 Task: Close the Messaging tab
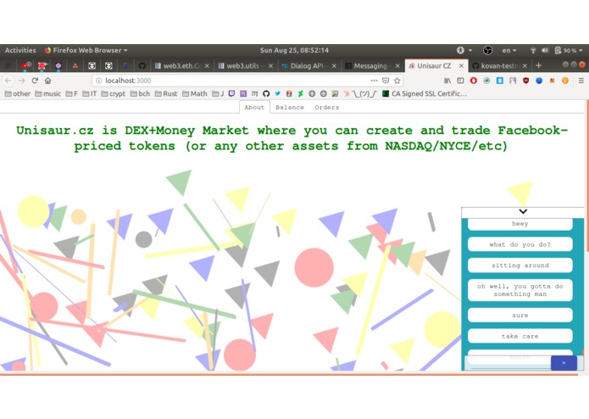coord(397,66)
